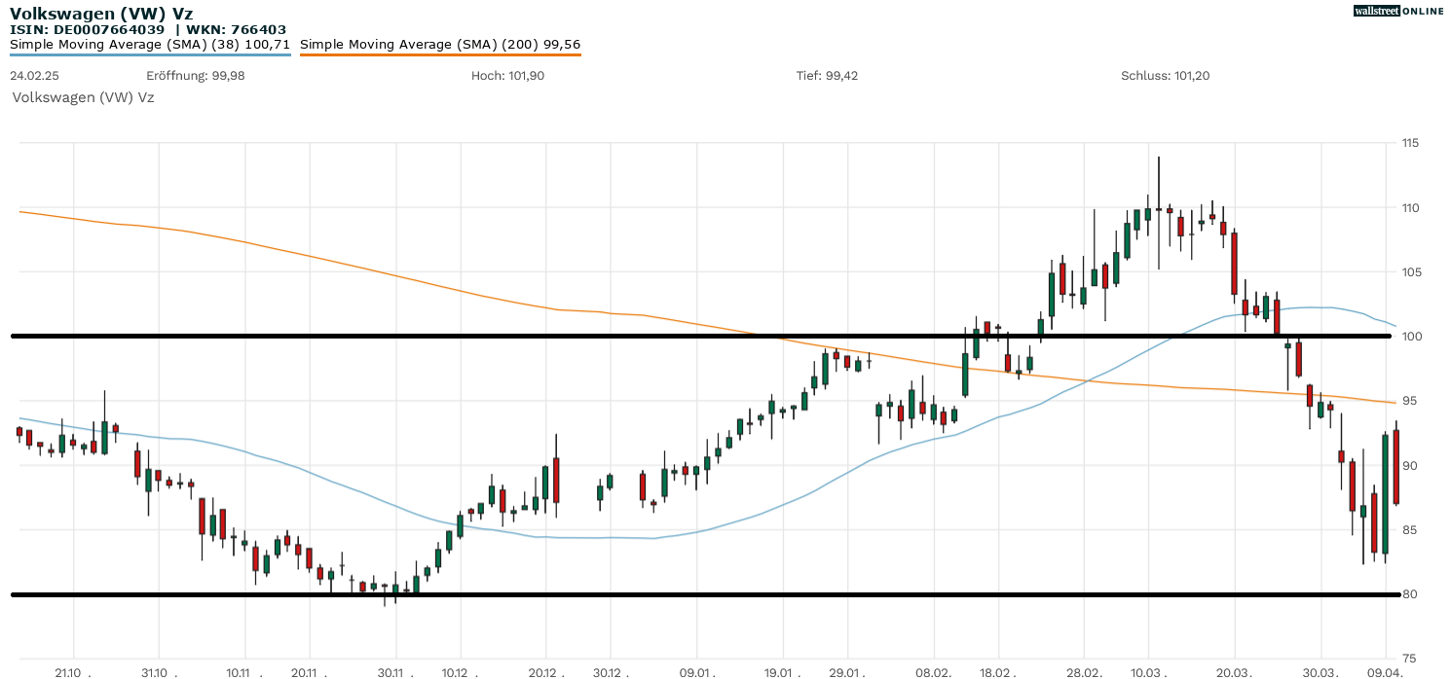Click the Schluss 101,20 value
Viewport: 1451px width, 679px height.
(x=1165, y=76)
